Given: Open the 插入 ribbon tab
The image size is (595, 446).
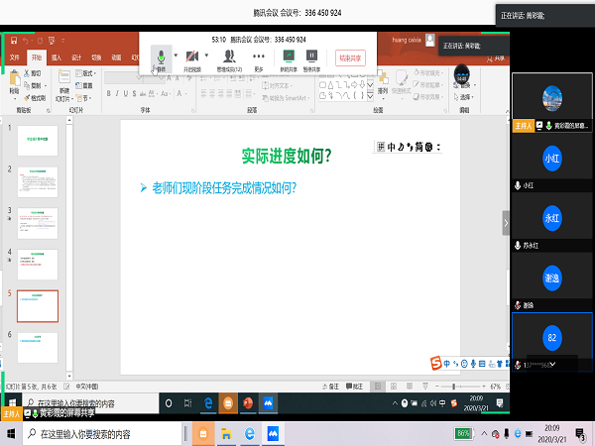Looking at the screenshot, I should click(x=56, y=57).
